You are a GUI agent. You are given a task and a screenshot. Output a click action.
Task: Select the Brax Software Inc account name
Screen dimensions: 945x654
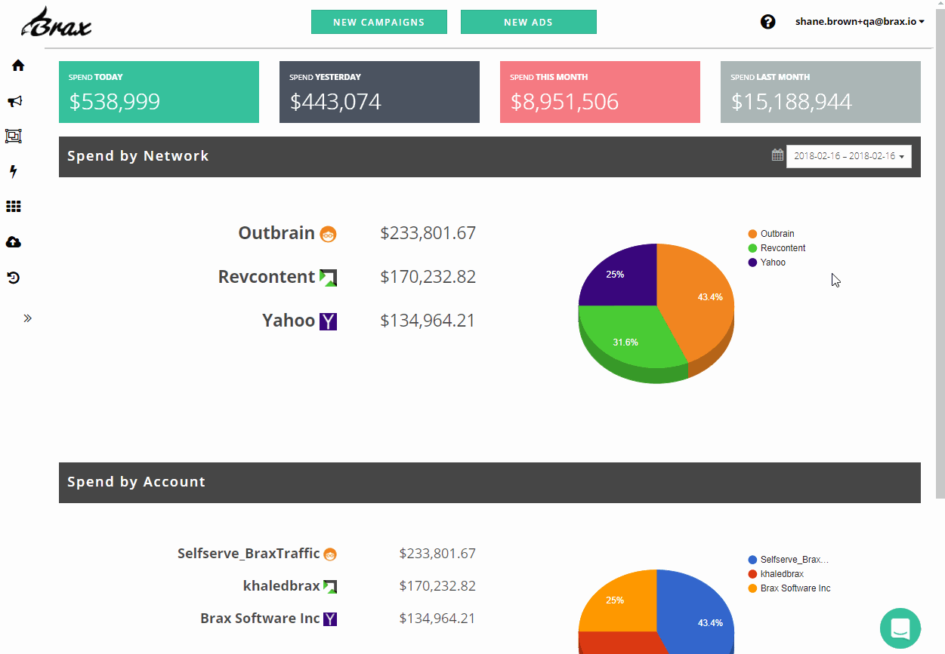[260, 619]
